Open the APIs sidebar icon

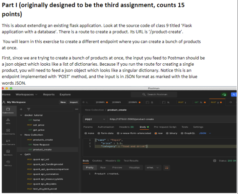8,121
